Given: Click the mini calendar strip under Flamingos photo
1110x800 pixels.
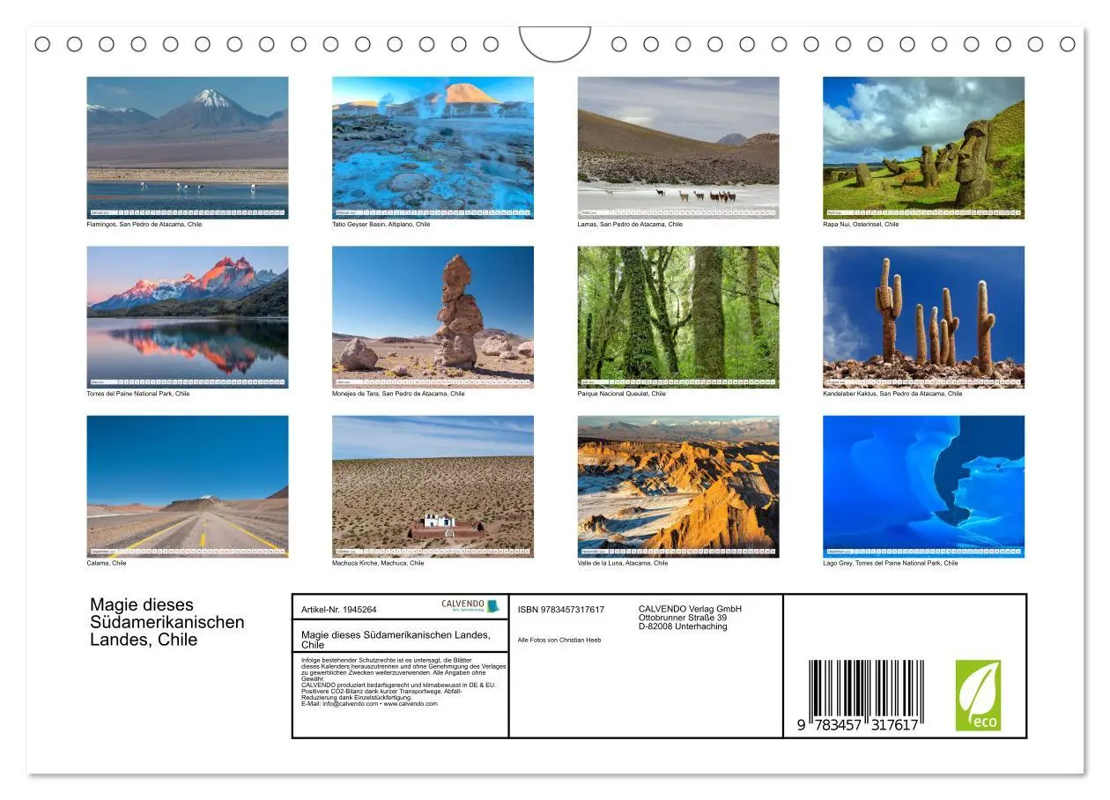Looking at the screenshot, I should pyautogui.click(x=187, y=211).
